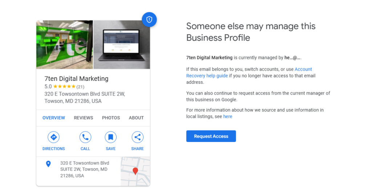Click the Call phone icon
The image size is (372, 196).
[x=85, y=137]
